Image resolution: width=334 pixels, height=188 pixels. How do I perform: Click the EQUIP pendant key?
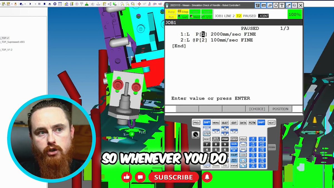pos(234,155)
